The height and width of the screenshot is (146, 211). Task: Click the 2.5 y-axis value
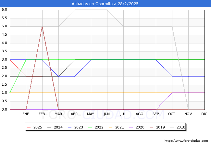(x=4, y=68)
